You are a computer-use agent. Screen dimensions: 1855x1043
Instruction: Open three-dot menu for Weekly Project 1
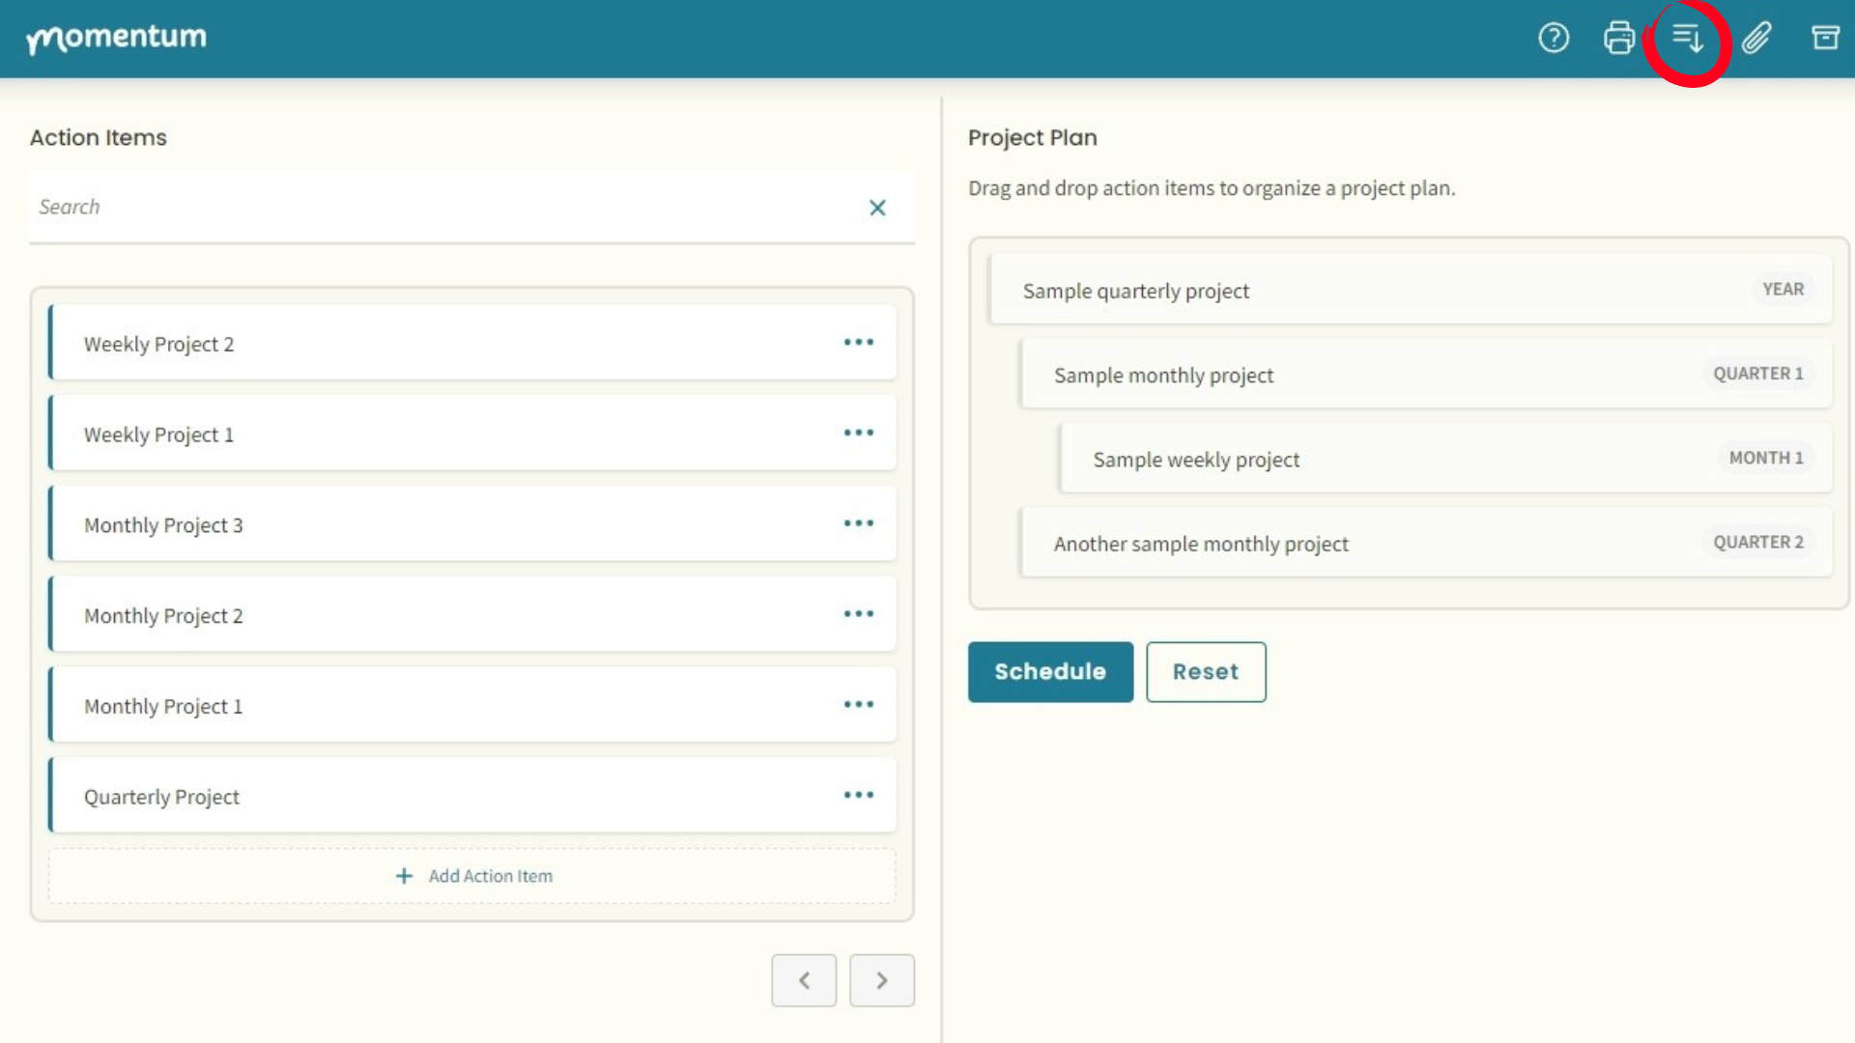click(858, 433)
